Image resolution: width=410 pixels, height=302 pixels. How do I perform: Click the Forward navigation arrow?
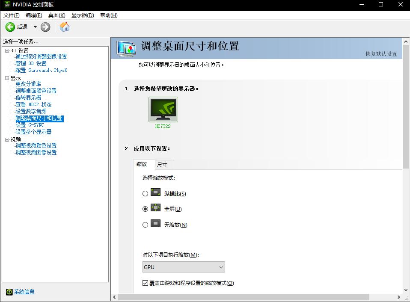[45, 27]
